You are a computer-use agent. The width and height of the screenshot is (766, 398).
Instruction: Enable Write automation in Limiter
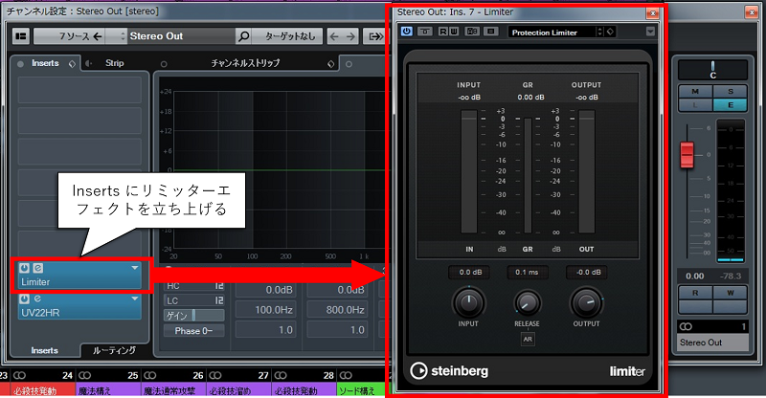(x=453, y=32)
